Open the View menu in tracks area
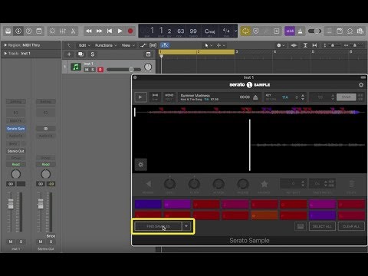The image size is (368, 276). [128, 45]
